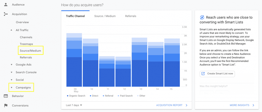Open the Referrals report in sidebar
This screenshot has width=262, height=112.
point(26,57)
